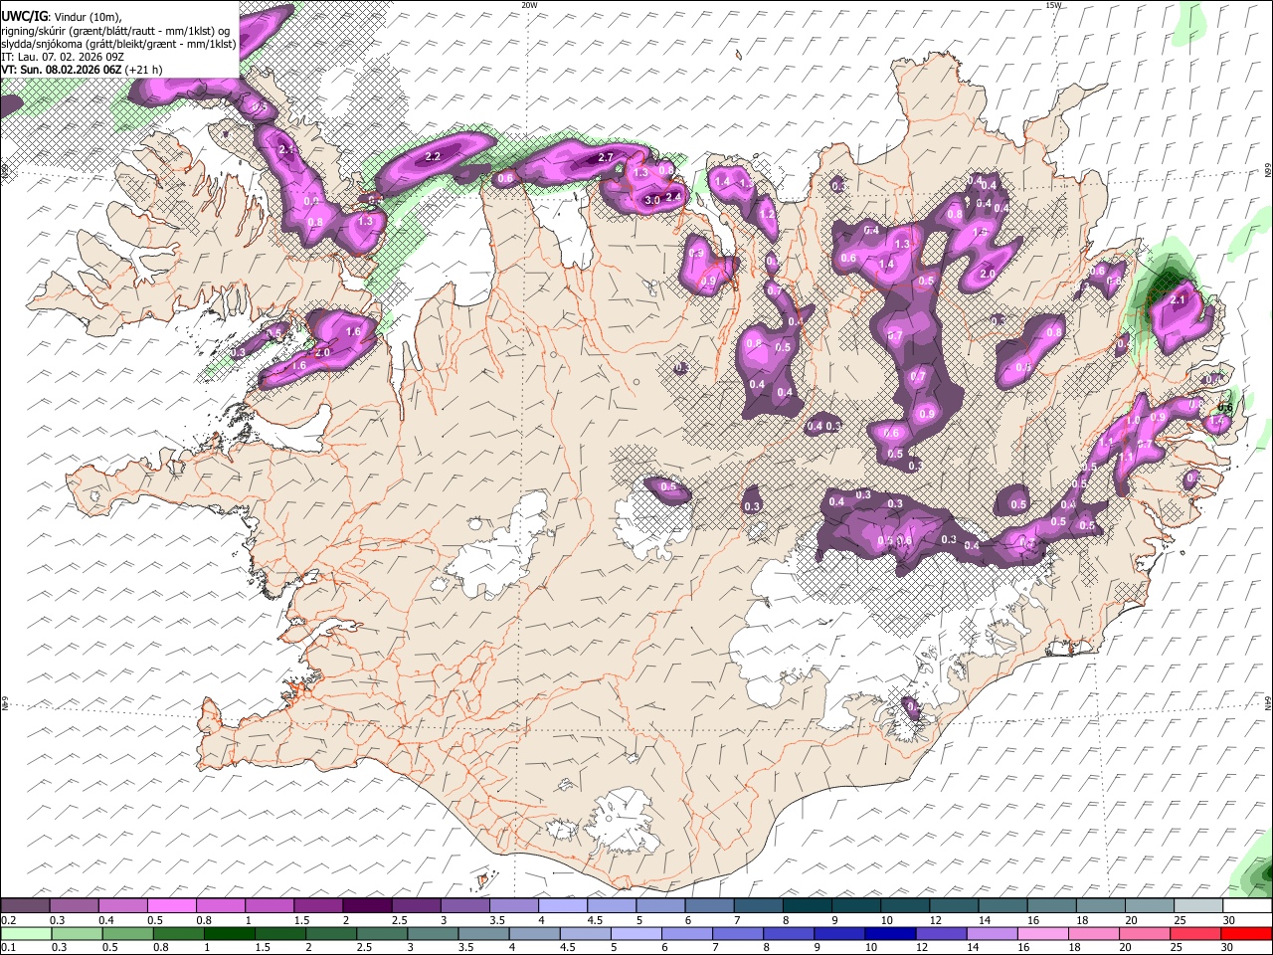Click bottom-row swatch between 1 and 1.5
This screenshot has height=955, width=1273.
(228, 934)
